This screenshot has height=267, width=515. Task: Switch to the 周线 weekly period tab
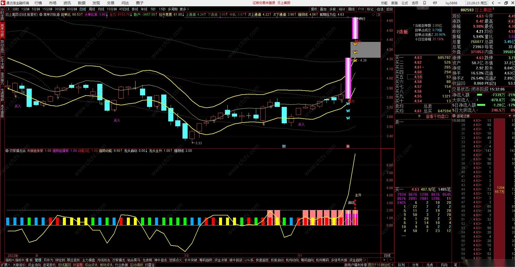point(92,9)
